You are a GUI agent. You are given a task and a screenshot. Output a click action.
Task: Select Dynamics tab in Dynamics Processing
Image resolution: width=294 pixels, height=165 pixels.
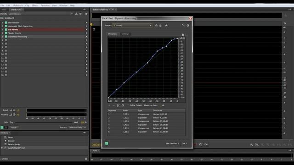click(113, 34)
